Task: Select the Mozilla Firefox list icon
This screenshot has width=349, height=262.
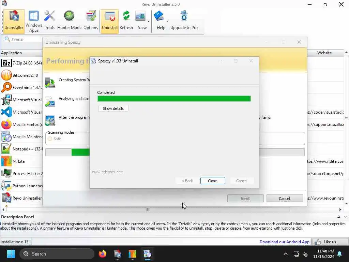Action: [x=6, y=124]
